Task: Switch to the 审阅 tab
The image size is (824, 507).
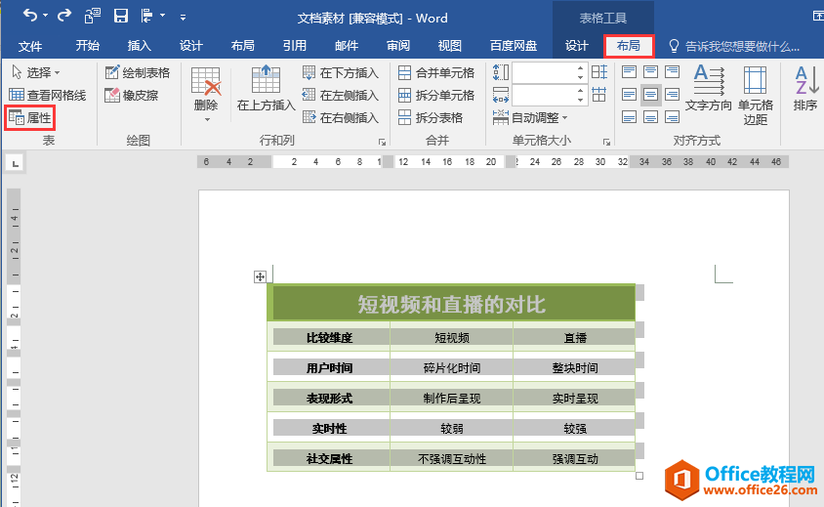Action: [x=397, y=46]
